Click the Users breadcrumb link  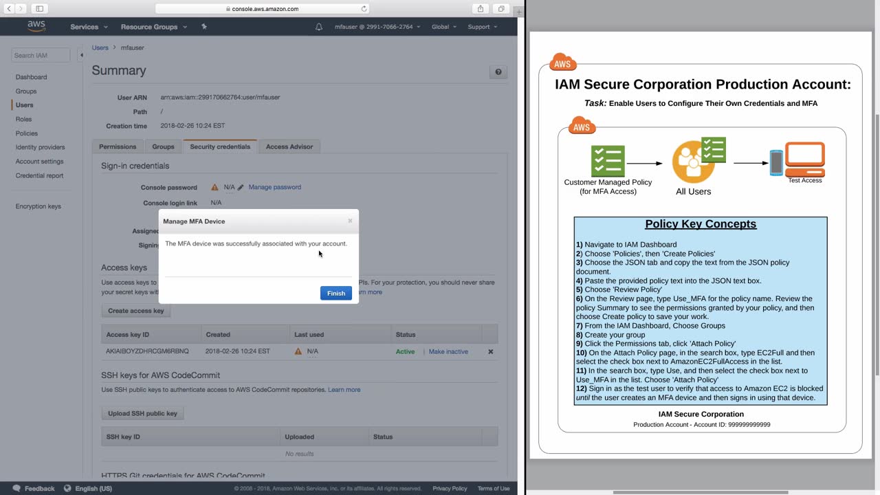click(100, 47)
